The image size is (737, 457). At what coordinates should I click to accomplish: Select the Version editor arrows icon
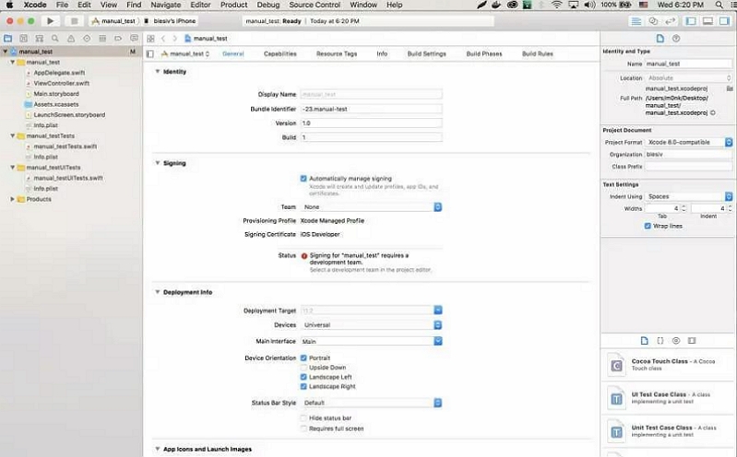[671, 21]
